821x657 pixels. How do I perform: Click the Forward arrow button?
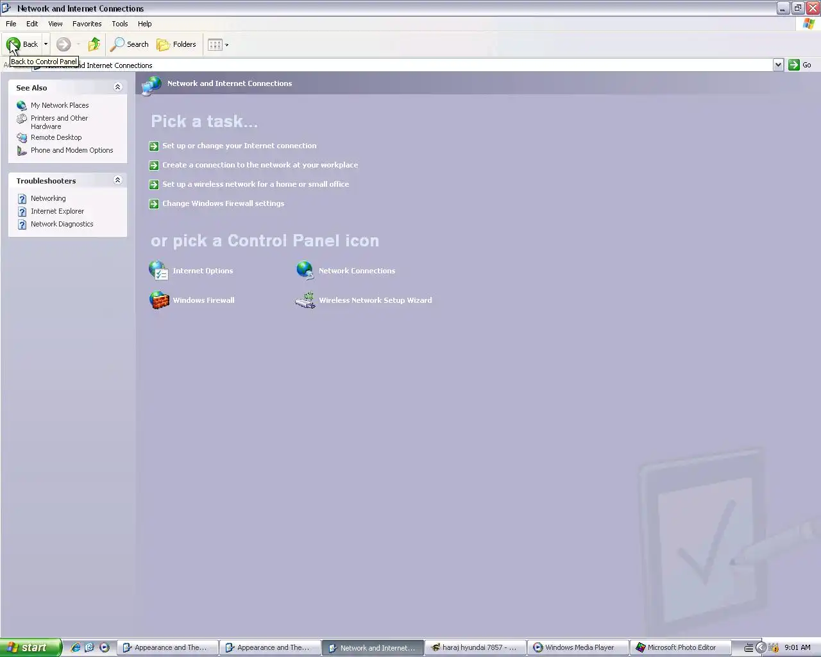[x=63, y=44]
